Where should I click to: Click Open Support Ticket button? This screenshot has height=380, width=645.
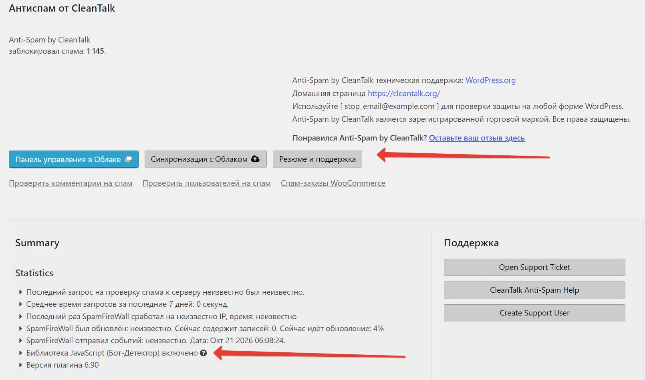click(534, 267)
